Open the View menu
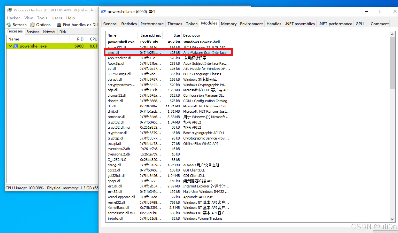Screen dimensions: 398x233 tap(28, 18)
